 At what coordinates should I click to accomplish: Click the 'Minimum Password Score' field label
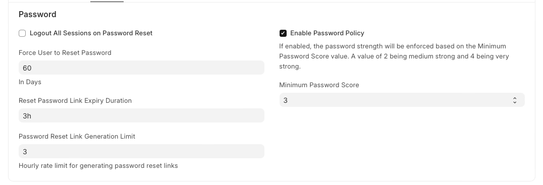[319, 85]
